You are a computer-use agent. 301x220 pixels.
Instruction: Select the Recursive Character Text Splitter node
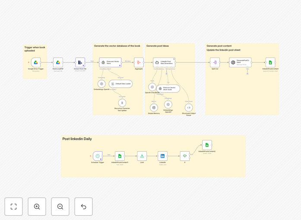pyautogui.click(x=122, y=103)
